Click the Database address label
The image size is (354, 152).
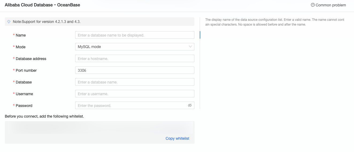coord(31,59)
